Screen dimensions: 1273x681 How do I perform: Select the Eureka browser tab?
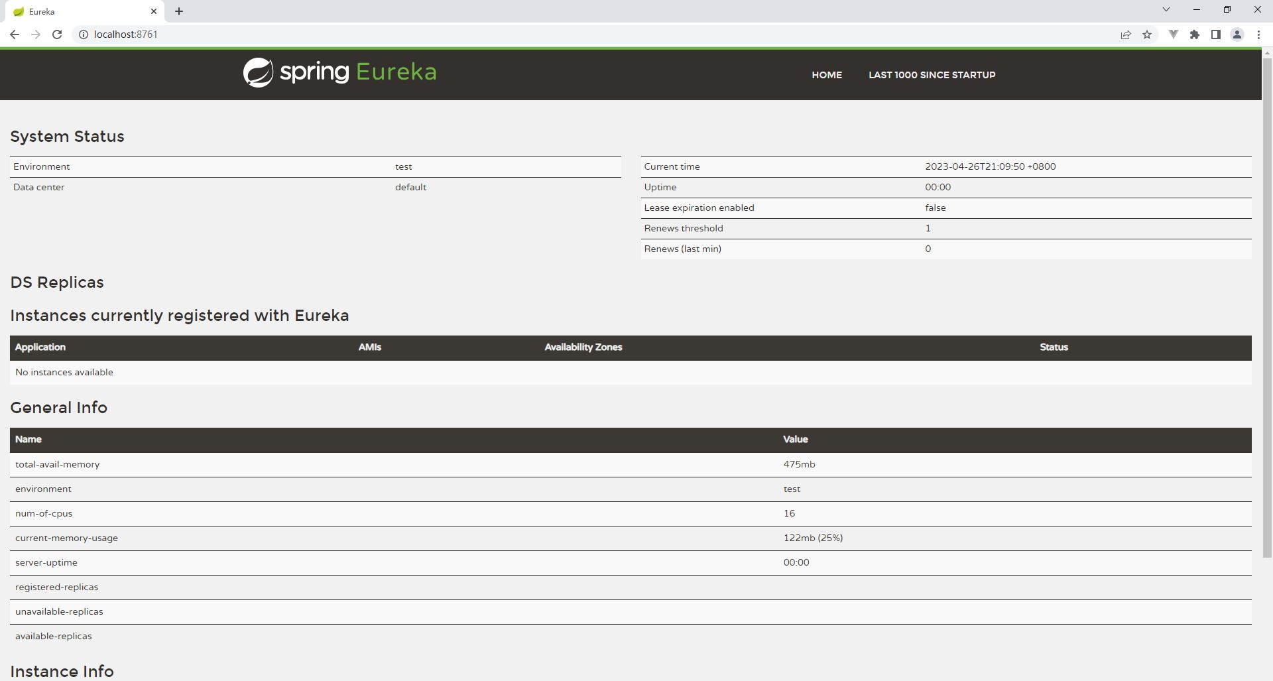click(x=86, y=11)
